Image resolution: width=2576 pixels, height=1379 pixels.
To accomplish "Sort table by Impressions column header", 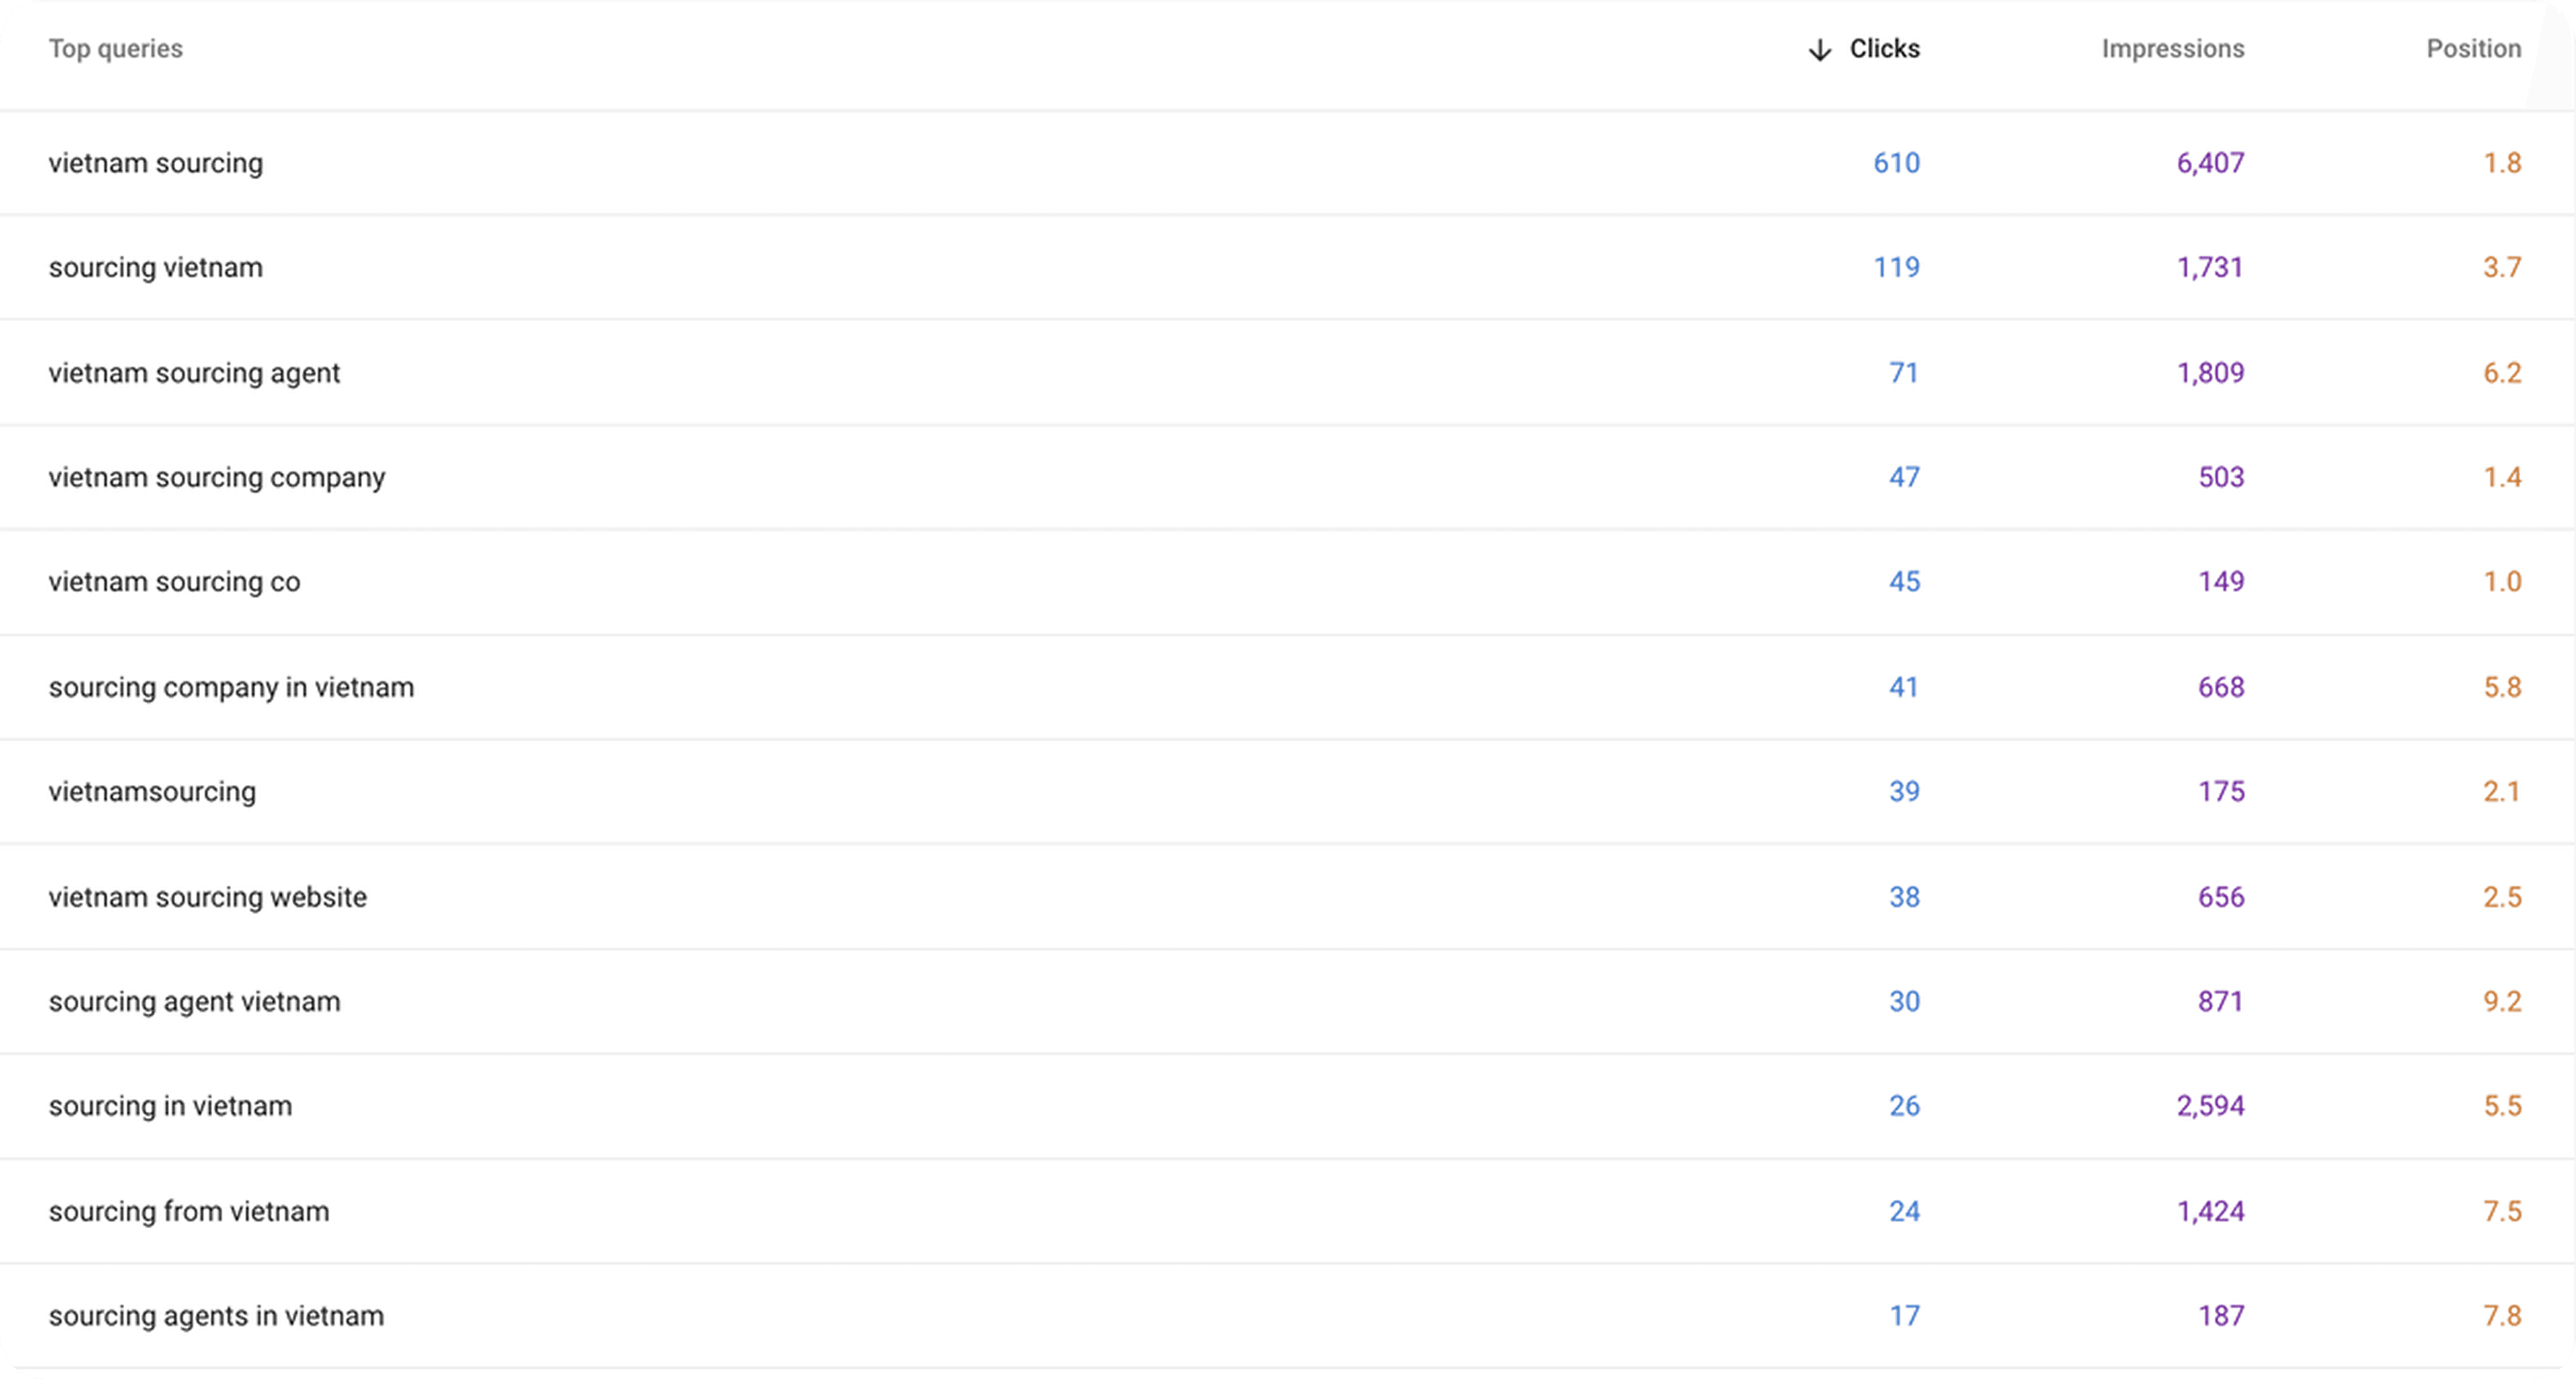I will (x=2173, y=49).
